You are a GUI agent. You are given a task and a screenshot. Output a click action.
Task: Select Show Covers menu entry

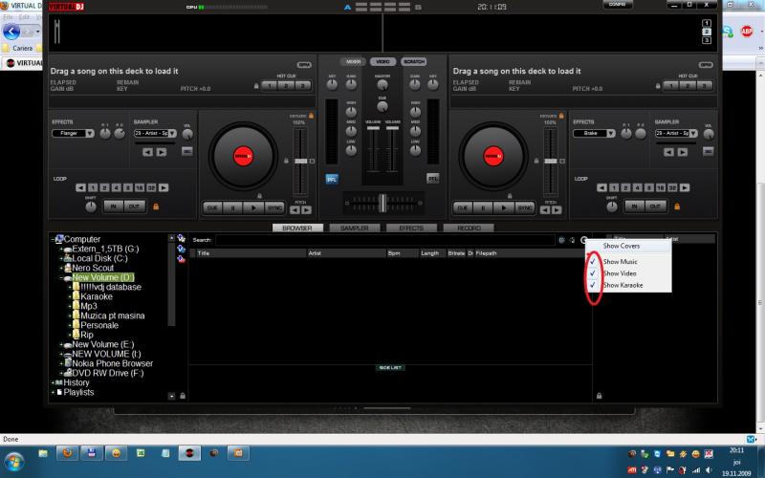point(622,246)
